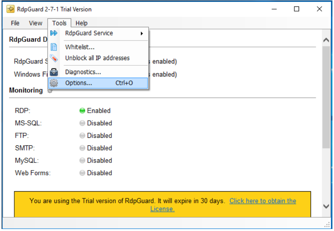Image resolution: width=334 pixels, height=231 pixels.
Task: Click the MySQL status indicator
Action: 82,161
